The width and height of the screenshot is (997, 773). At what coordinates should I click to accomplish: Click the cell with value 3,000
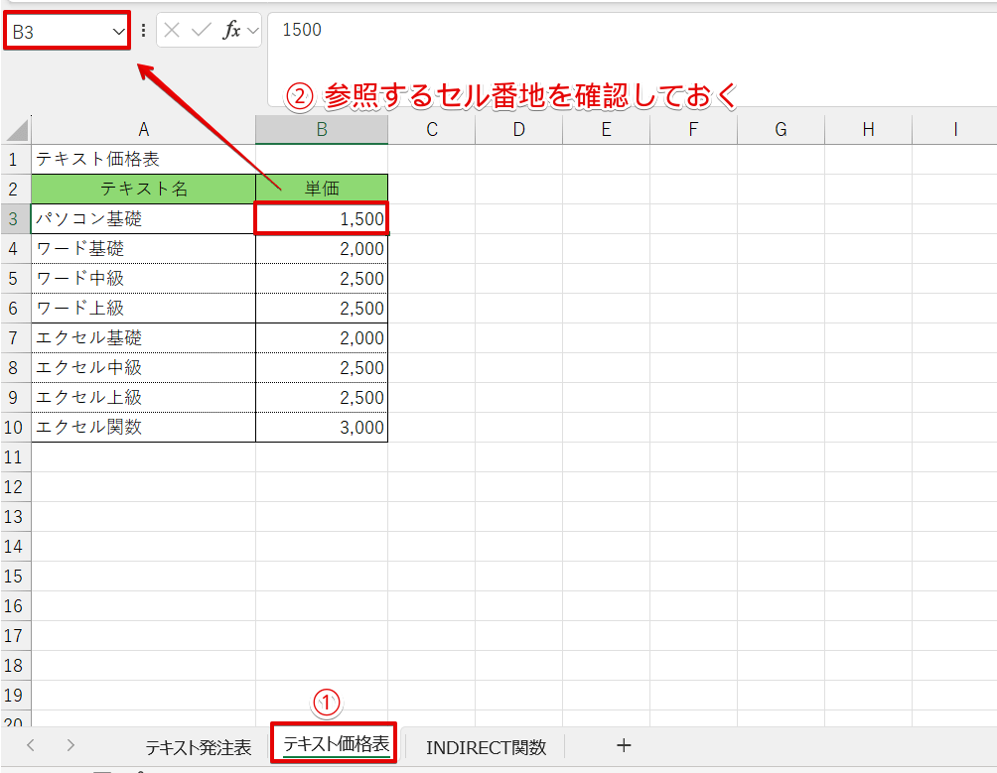[322, 428]
